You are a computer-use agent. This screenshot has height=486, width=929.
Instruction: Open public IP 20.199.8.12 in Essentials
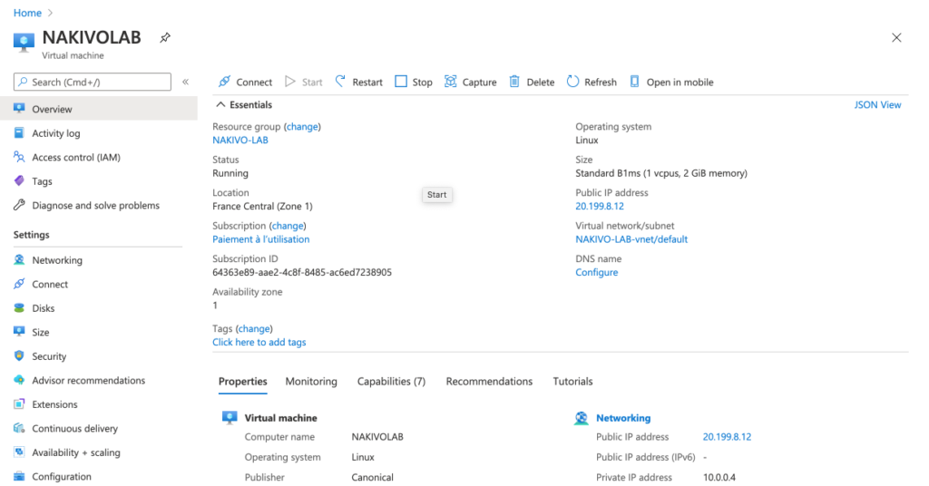pos(600,206)
